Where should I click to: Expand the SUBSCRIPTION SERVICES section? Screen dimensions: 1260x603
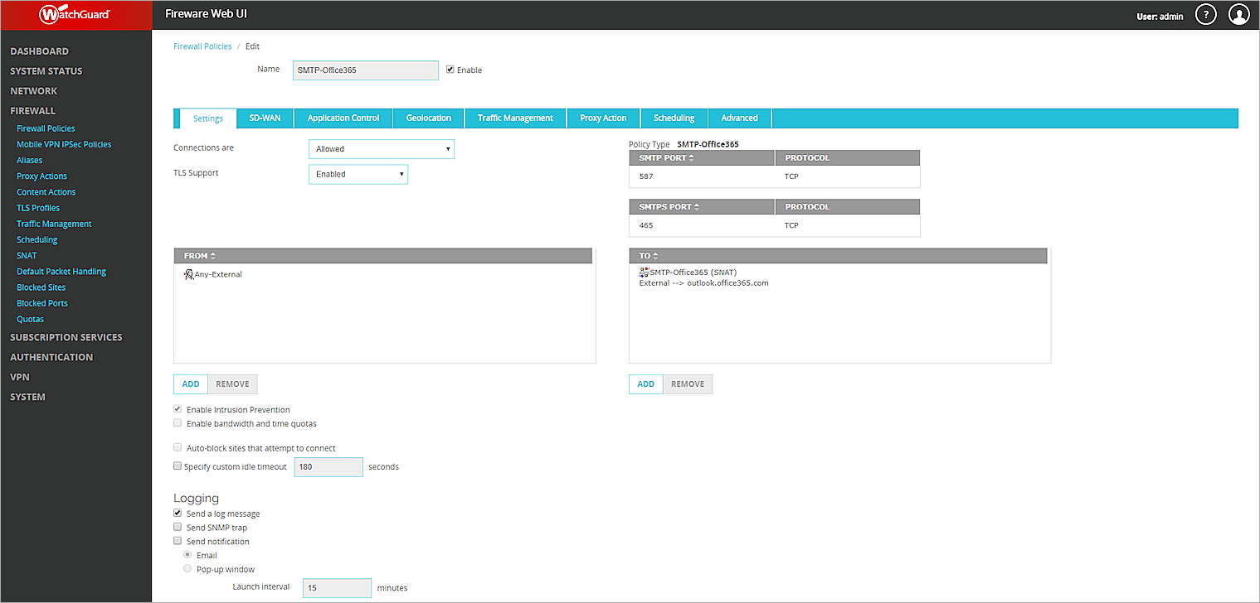[x=66, y=337]
